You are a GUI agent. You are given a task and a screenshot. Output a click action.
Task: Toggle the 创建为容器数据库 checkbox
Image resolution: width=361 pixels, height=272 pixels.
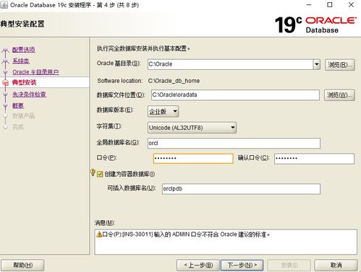(100, 174)
